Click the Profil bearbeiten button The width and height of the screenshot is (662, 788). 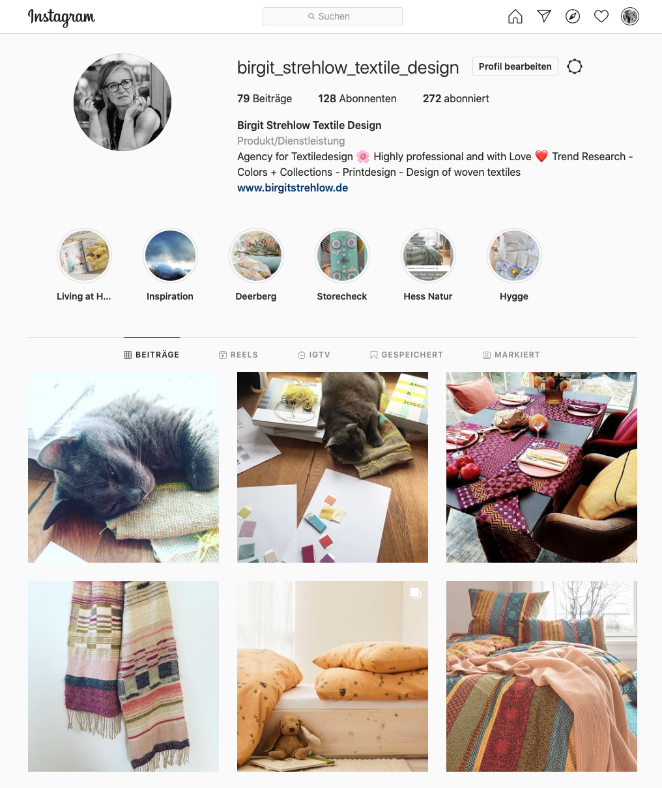tap(515, 66)
